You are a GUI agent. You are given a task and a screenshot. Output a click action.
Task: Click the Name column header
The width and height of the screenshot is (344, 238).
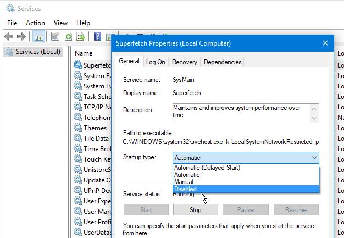coord(84,53)
